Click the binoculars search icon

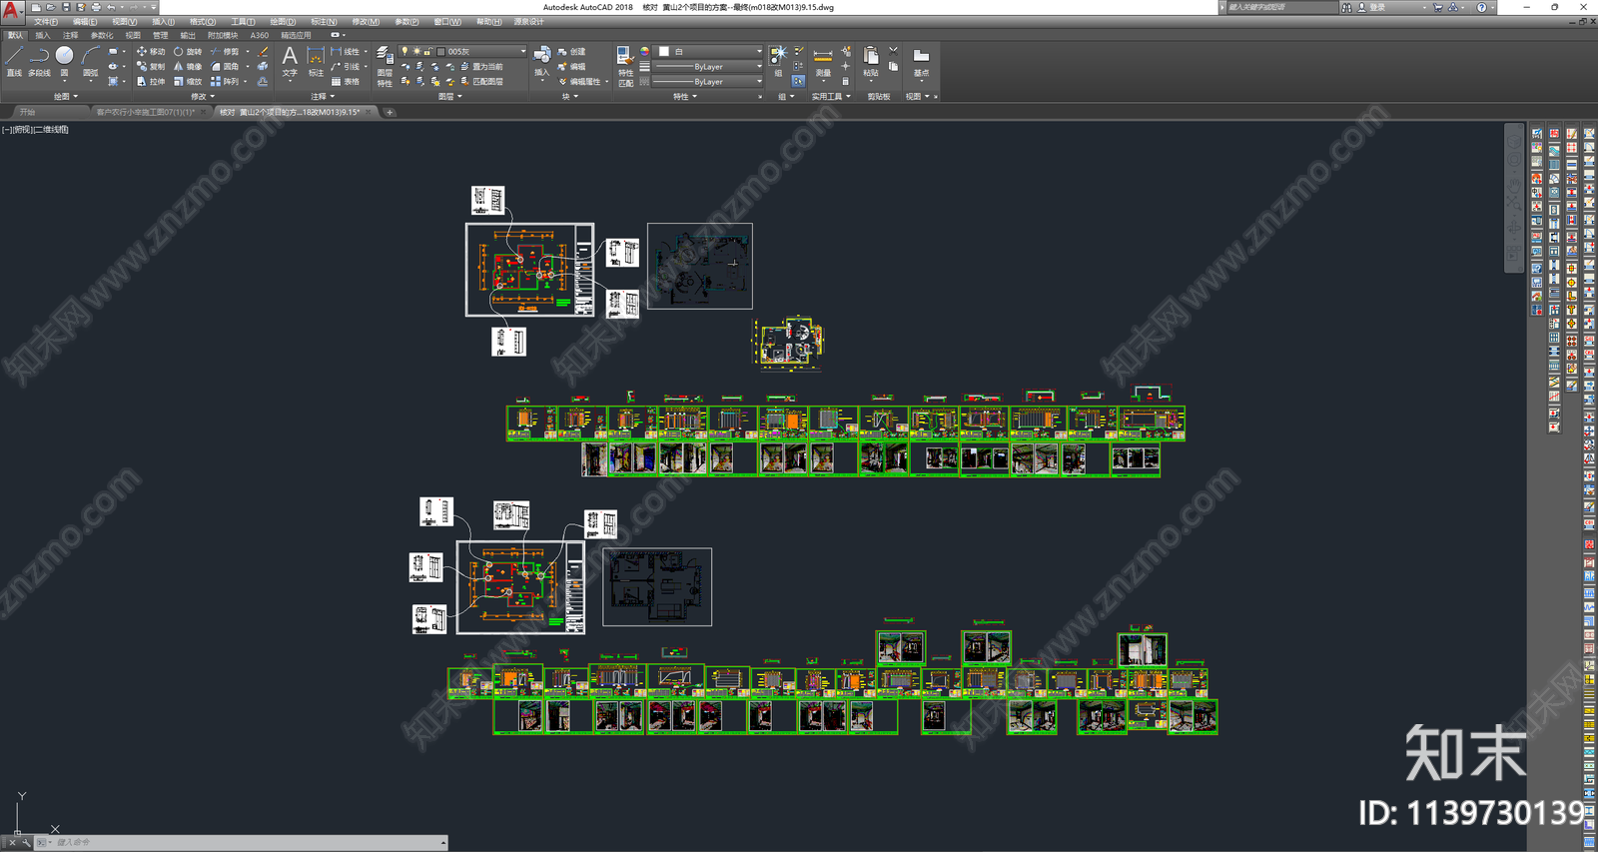(x=1346, y=7)
